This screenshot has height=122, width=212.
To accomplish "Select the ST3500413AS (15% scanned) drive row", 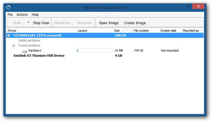I will [105, 35].
